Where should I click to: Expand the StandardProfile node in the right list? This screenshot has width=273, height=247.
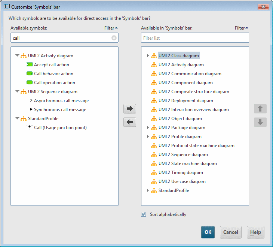(148, 190)
